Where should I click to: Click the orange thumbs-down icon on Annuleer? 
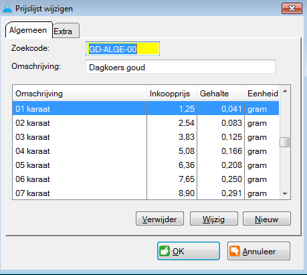(235, 251)
